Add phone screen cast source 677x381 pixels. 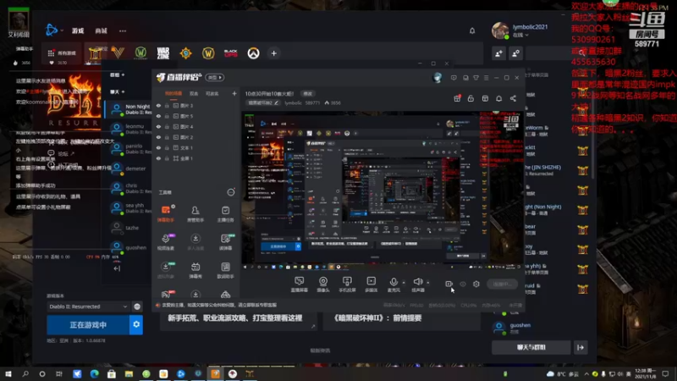coord(347,284)
